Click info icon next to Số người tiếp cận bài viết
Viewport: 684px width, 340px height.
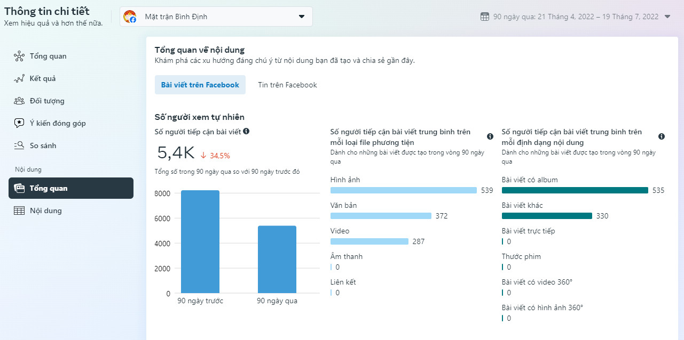246,131
